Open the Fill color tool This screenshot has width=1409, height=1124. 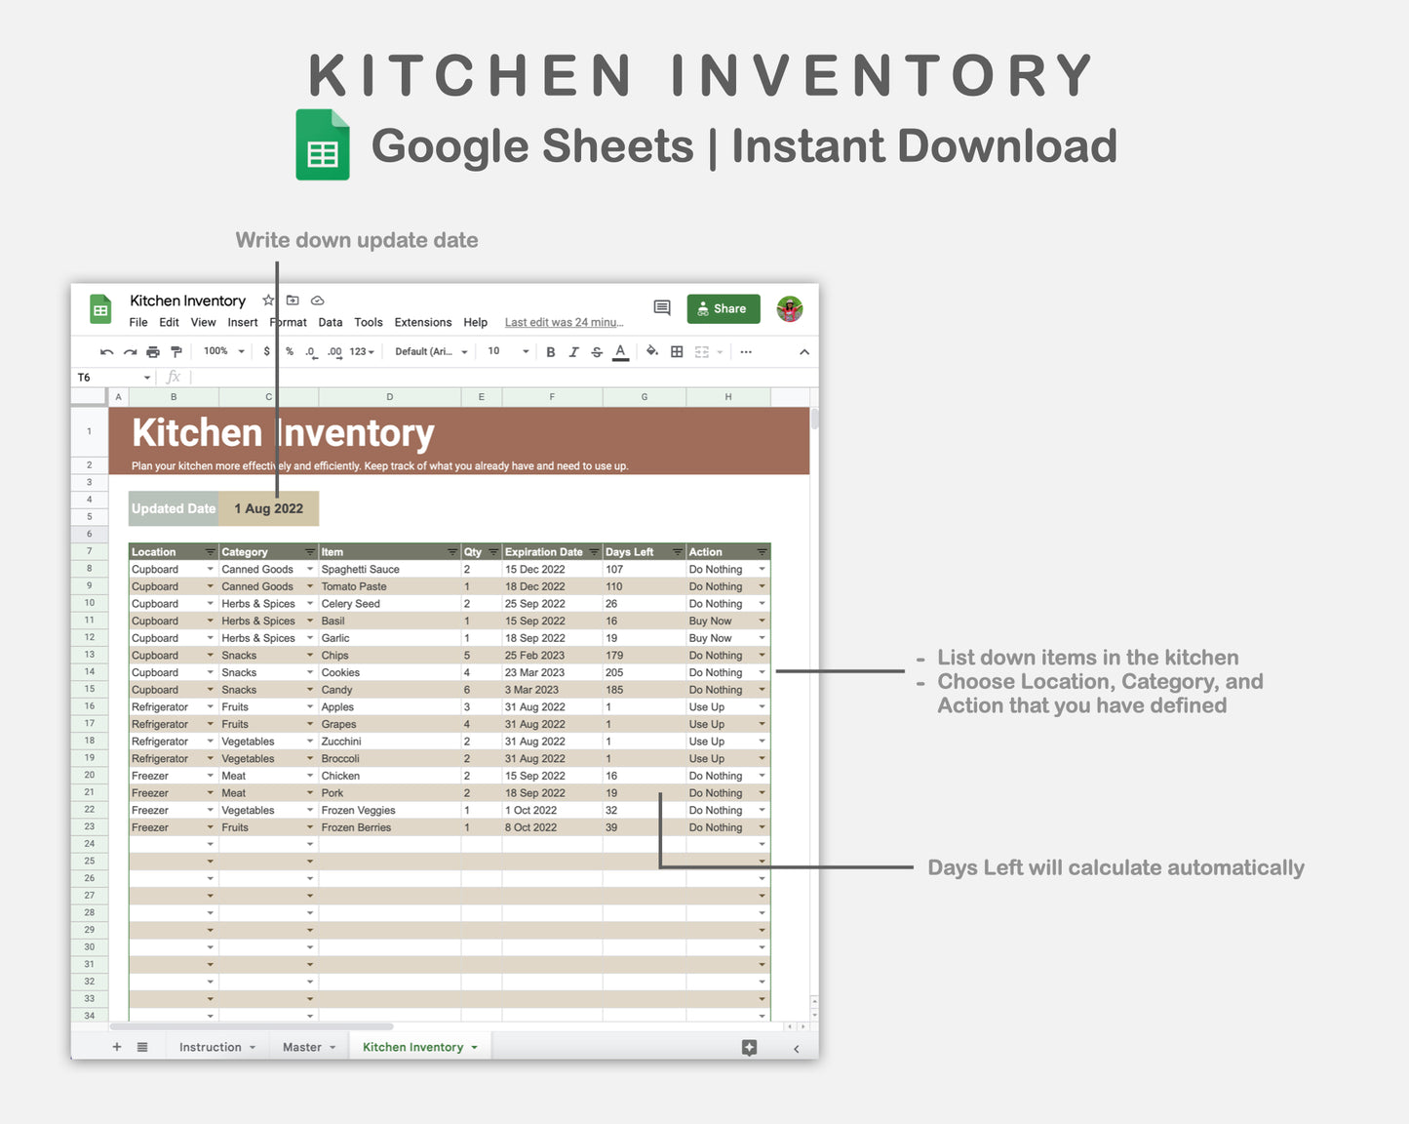click(651, 351)
